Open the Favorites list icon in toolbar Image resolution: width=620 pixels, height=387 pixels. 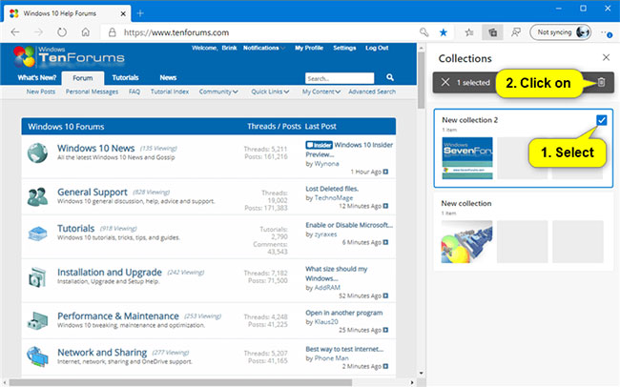pos(469,32)
